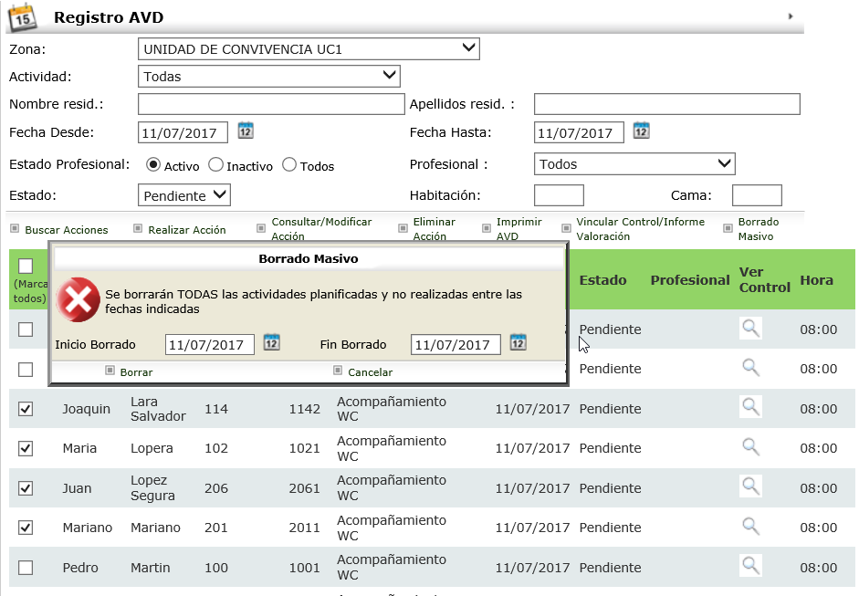Click inside the Habitación input field
The width and height of the screenshot is (859, 596).
(x=558, y=194)
